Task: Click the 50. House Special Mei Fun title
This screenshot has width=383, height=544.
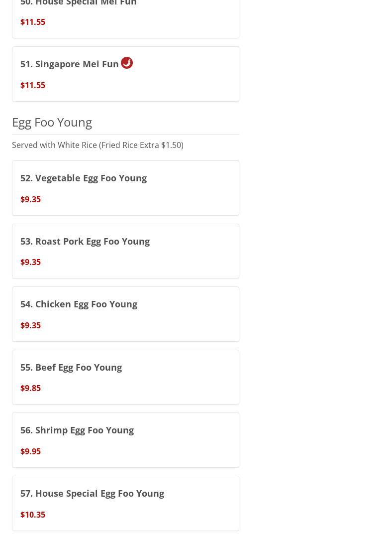Action: pyautogui.click(x=78, y=3)
